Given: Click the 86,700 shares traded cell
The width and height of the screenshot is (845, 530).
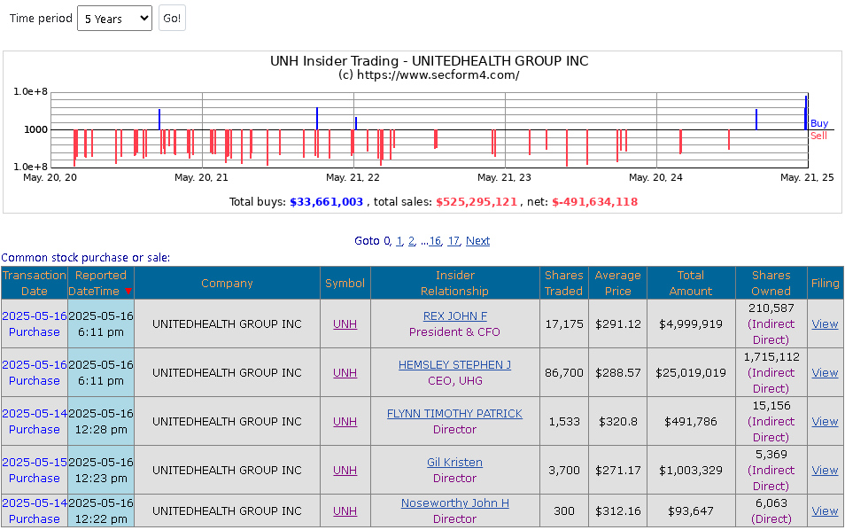Looking at the screenshot, I should [x=563, y=372].
